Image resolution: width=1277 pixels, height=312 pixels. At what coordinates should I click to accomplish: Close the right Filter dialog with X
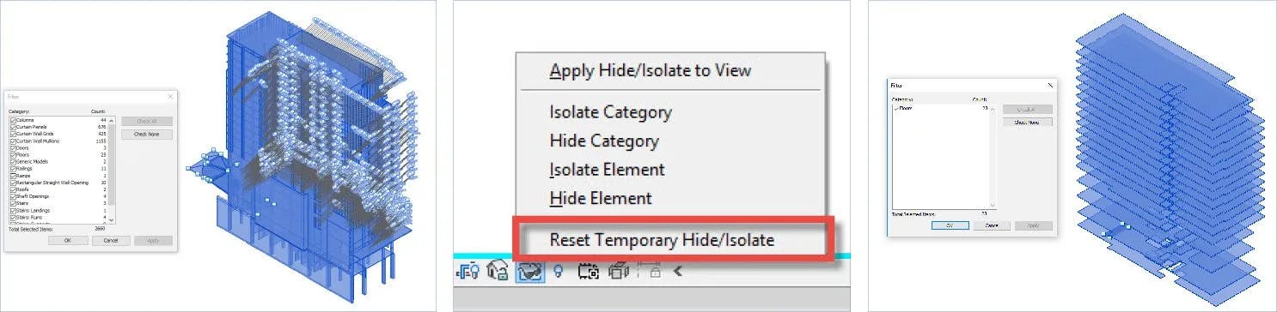tap(1050, 86)
